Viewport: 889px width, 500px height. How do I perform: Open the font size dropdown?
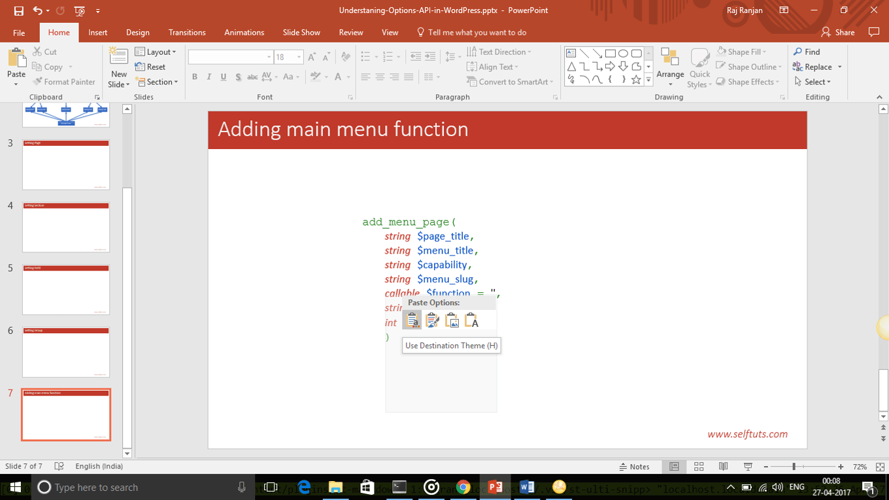pyautogui.click(x=299, y=57)
